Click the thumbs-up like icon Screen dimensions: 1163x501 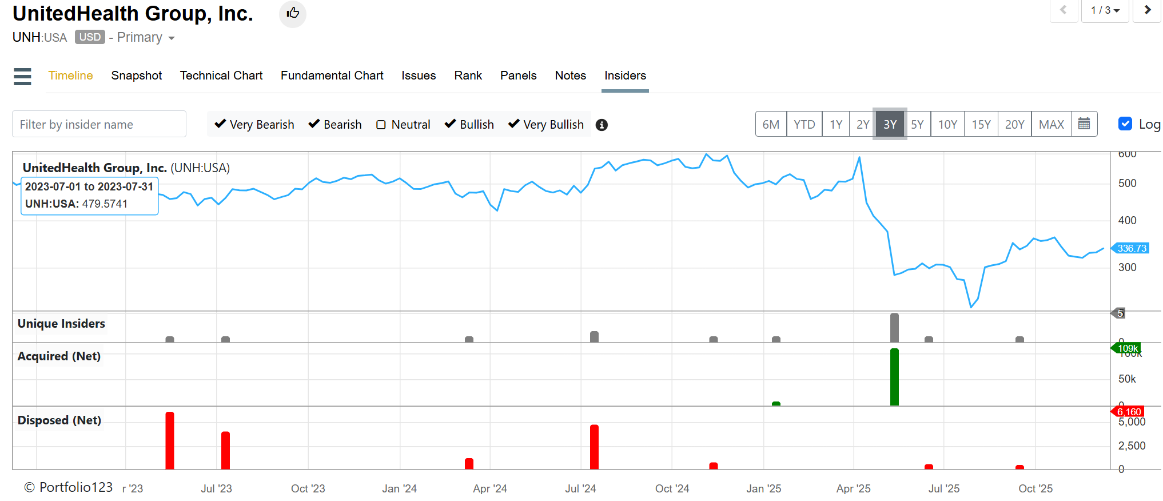click(x=292, y=13)
